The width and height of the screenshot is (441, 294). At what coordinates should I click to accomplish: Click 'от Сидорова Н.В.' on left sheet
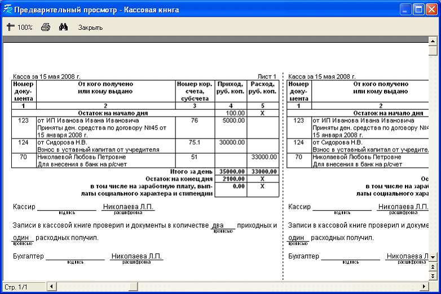(x=62, y=142)
